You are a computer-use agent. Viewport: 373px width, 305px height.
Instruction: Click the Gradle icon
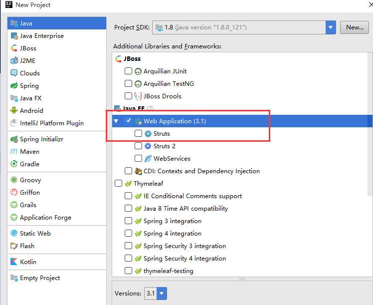[x=14, y=164]
